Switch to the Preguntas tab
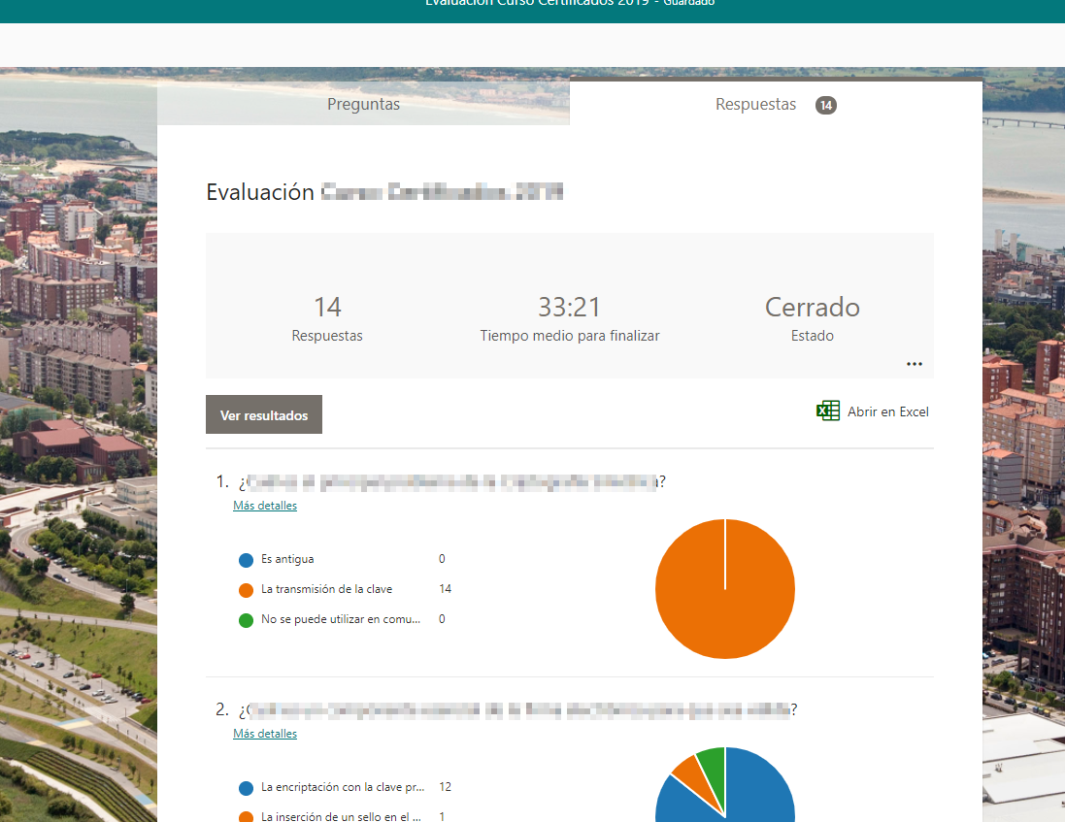This screenshot has height=822, width=1065. (363, 104)
